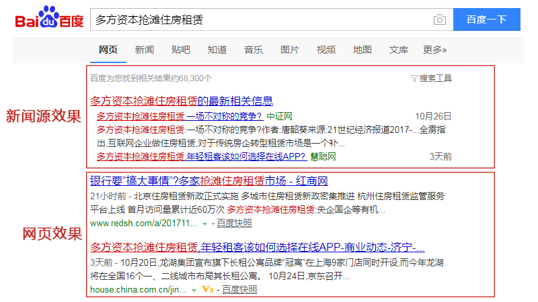Open the 更多» menu
The image size is (538, 302).
tap(434, 50)
